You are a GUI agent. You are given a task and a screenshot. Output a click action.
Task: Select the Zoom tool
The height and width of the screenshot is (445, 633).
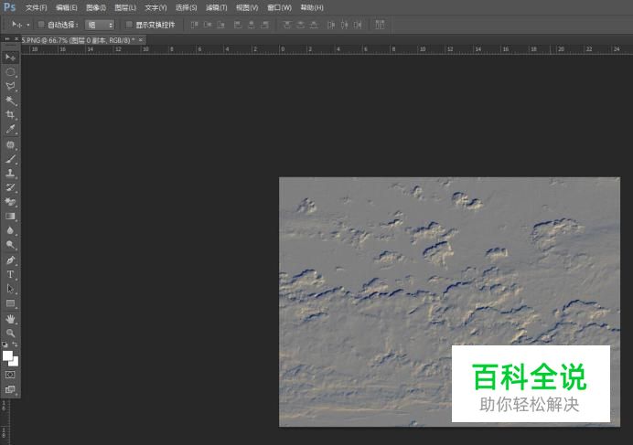(x=11, y=333)
